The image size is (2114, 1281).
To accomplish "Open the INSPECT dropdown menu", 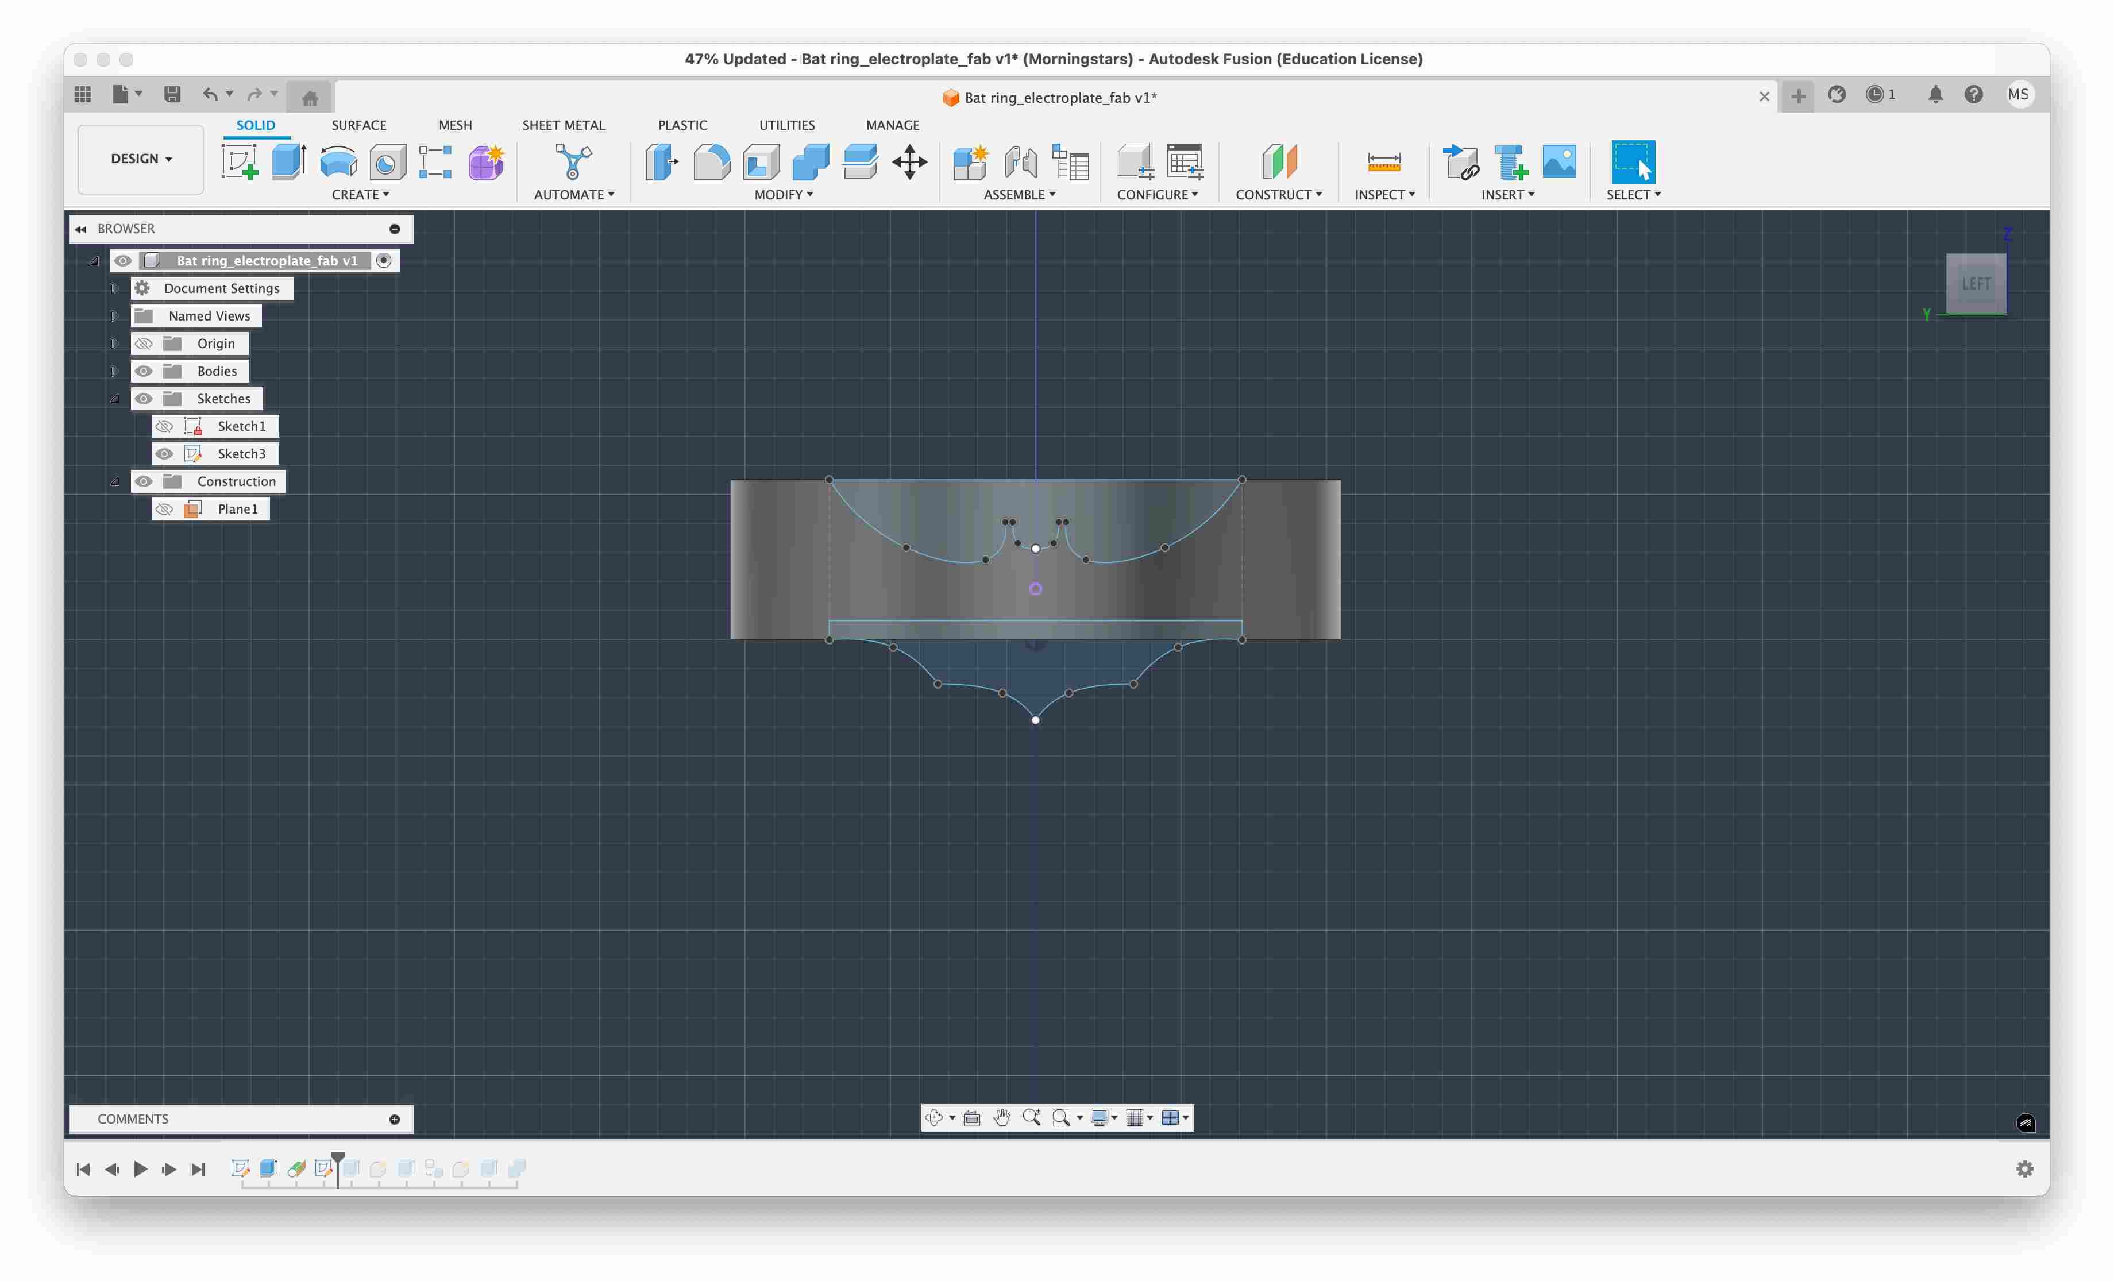I will (1384, 195).
